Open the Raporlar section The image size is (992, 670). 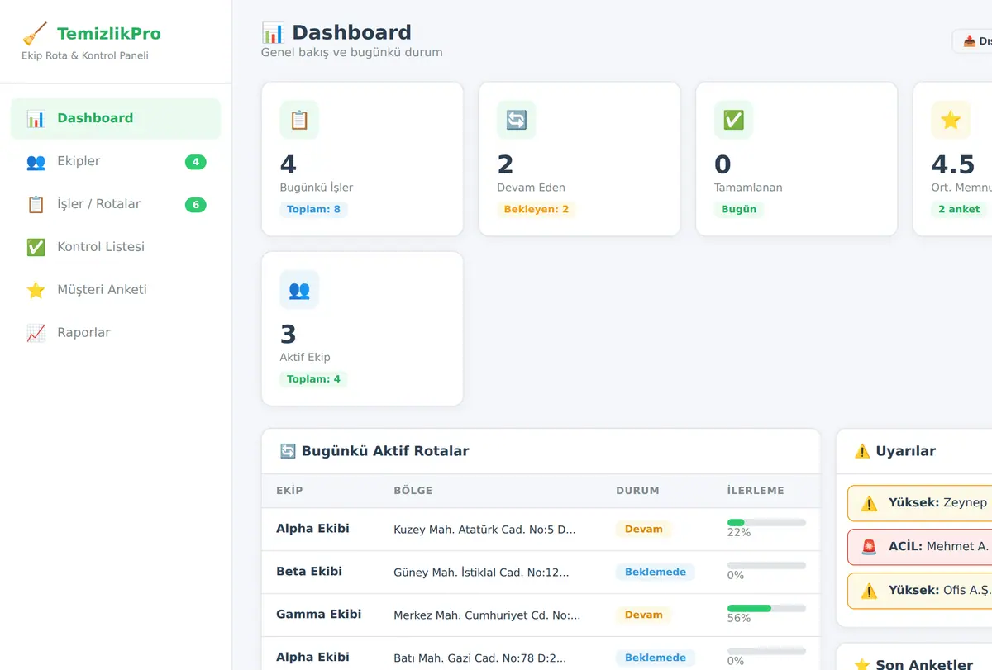[116, 333]
